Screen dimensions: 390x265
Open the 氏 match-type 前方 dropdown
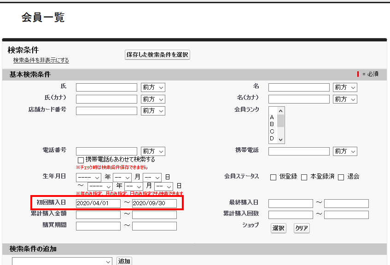click(153, 87)
